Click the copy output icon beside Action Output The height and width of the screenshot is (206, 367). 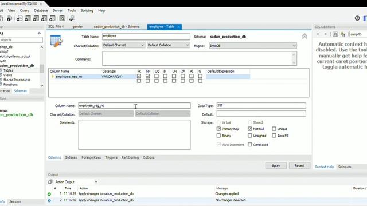(x=50, y=182)
